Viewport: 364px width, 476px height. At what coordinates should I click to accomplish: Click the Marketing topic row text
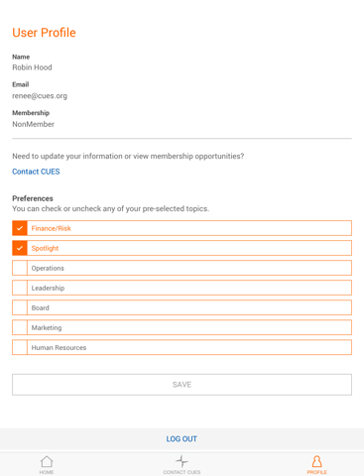47,327
